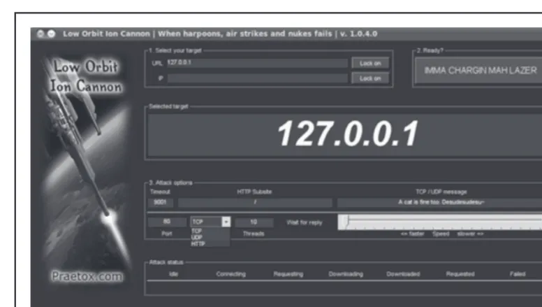This screenshot has height=307, width=542.
Task: Click the Requesting status column header
Action: click(x=288, y=274)
